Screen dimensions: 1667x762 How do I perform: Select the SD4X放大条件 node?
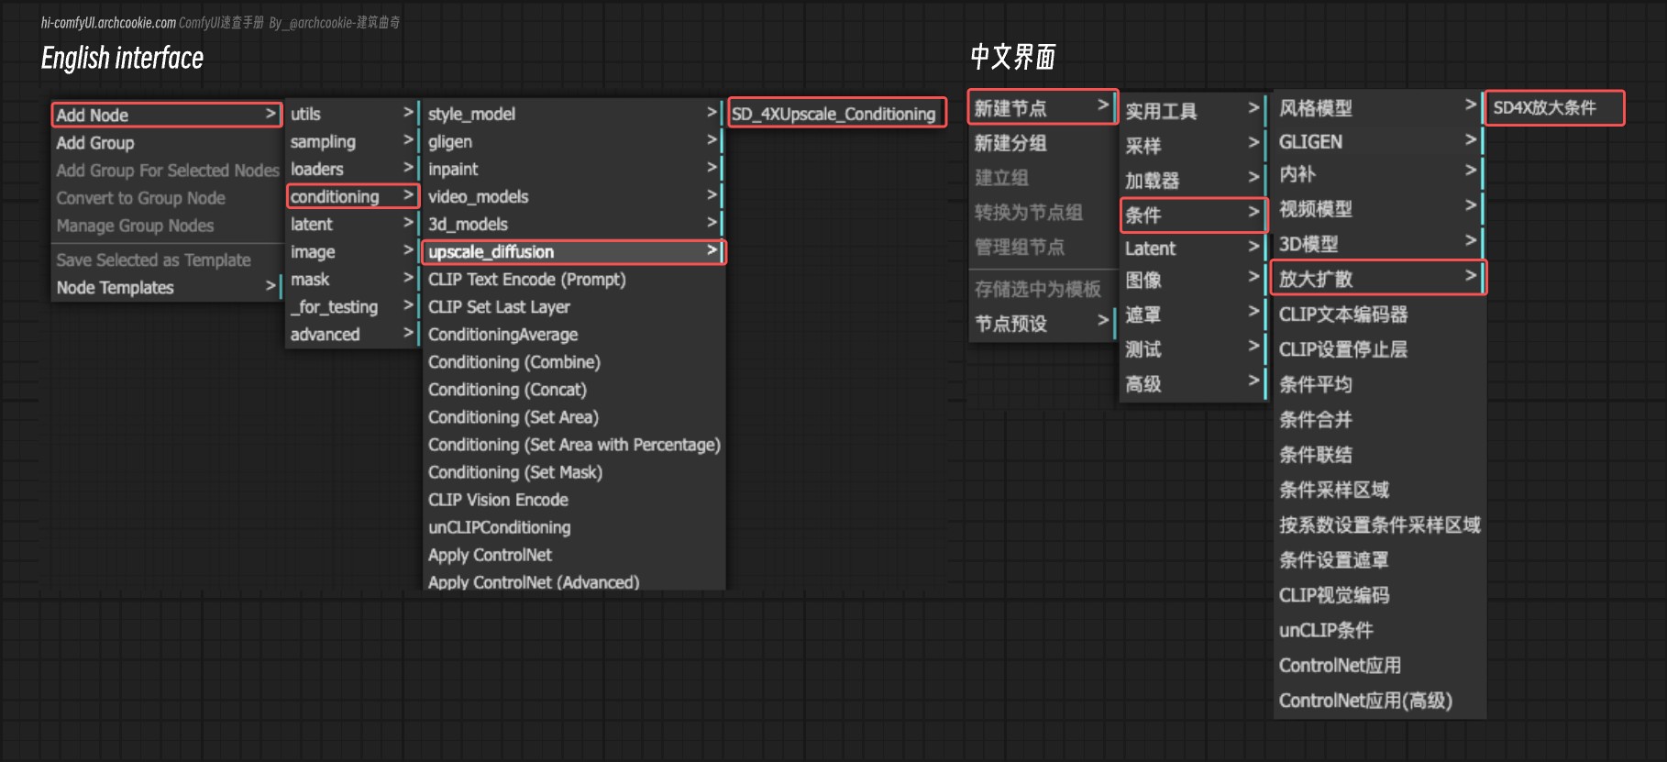pyautogui.click(x=1554, y=107)
